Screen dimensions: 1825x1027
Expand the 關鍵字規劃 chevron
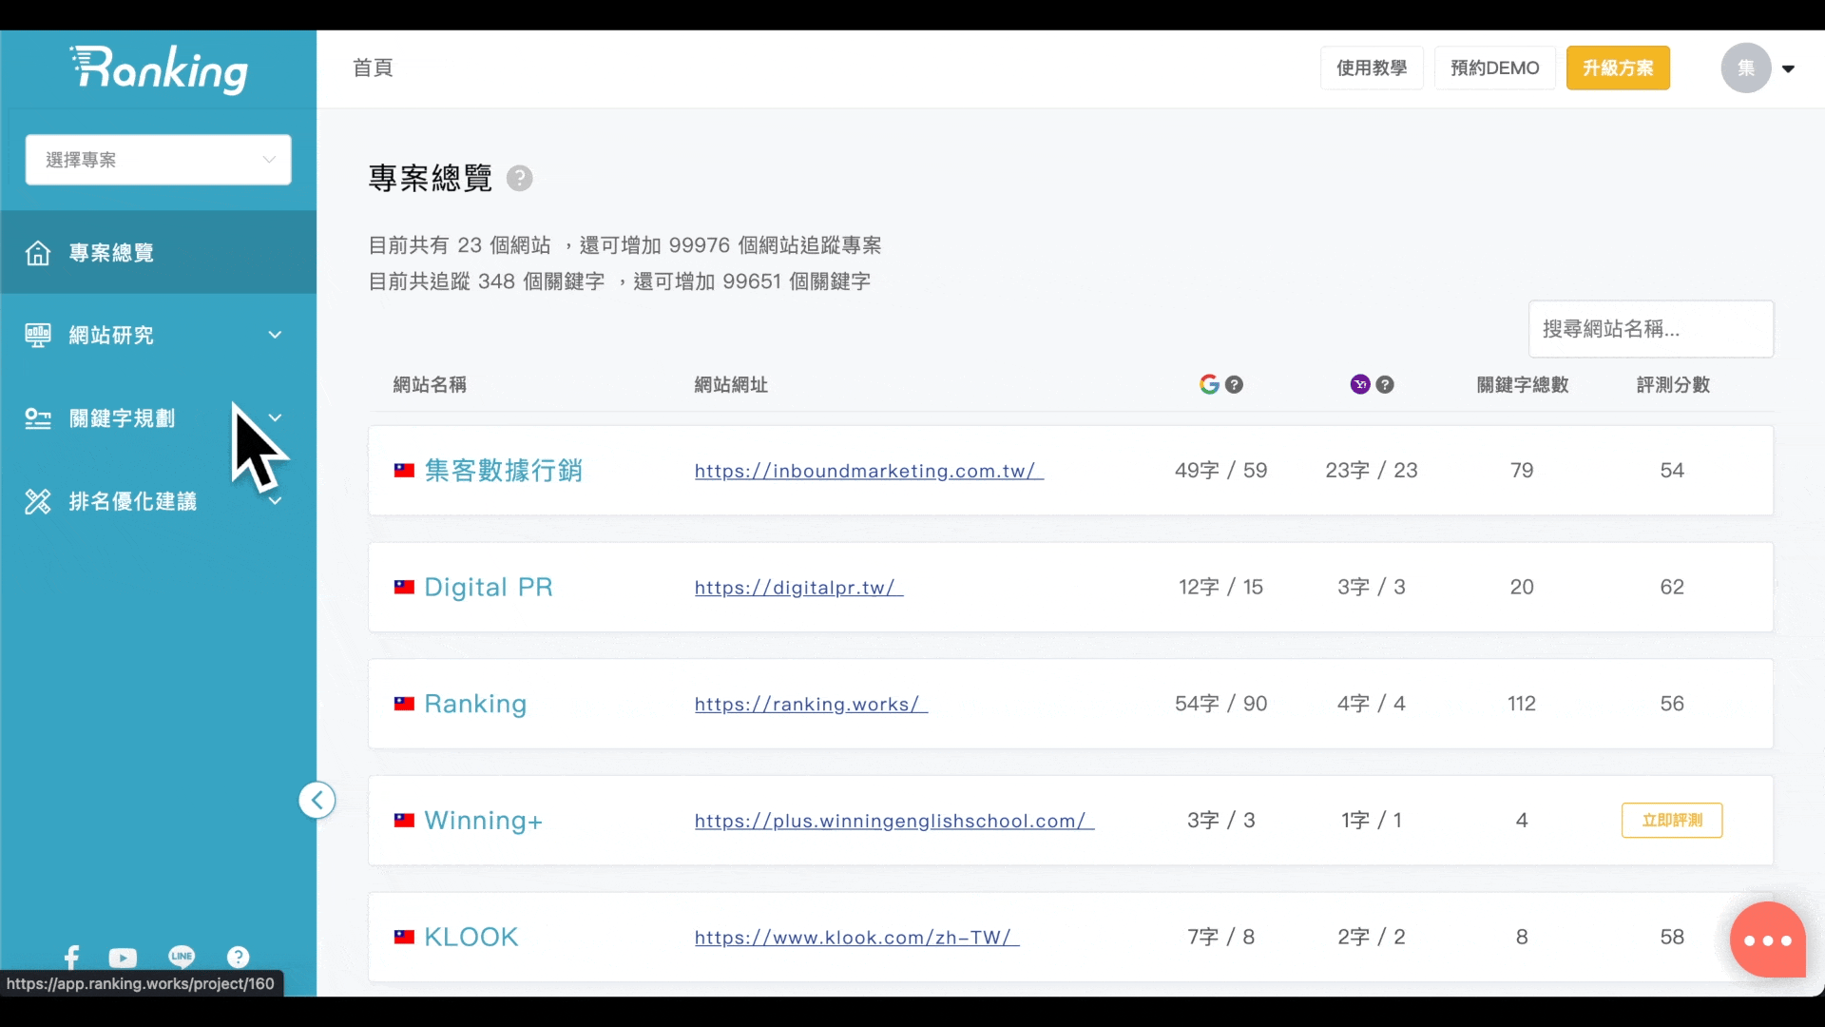click(275, 417)
